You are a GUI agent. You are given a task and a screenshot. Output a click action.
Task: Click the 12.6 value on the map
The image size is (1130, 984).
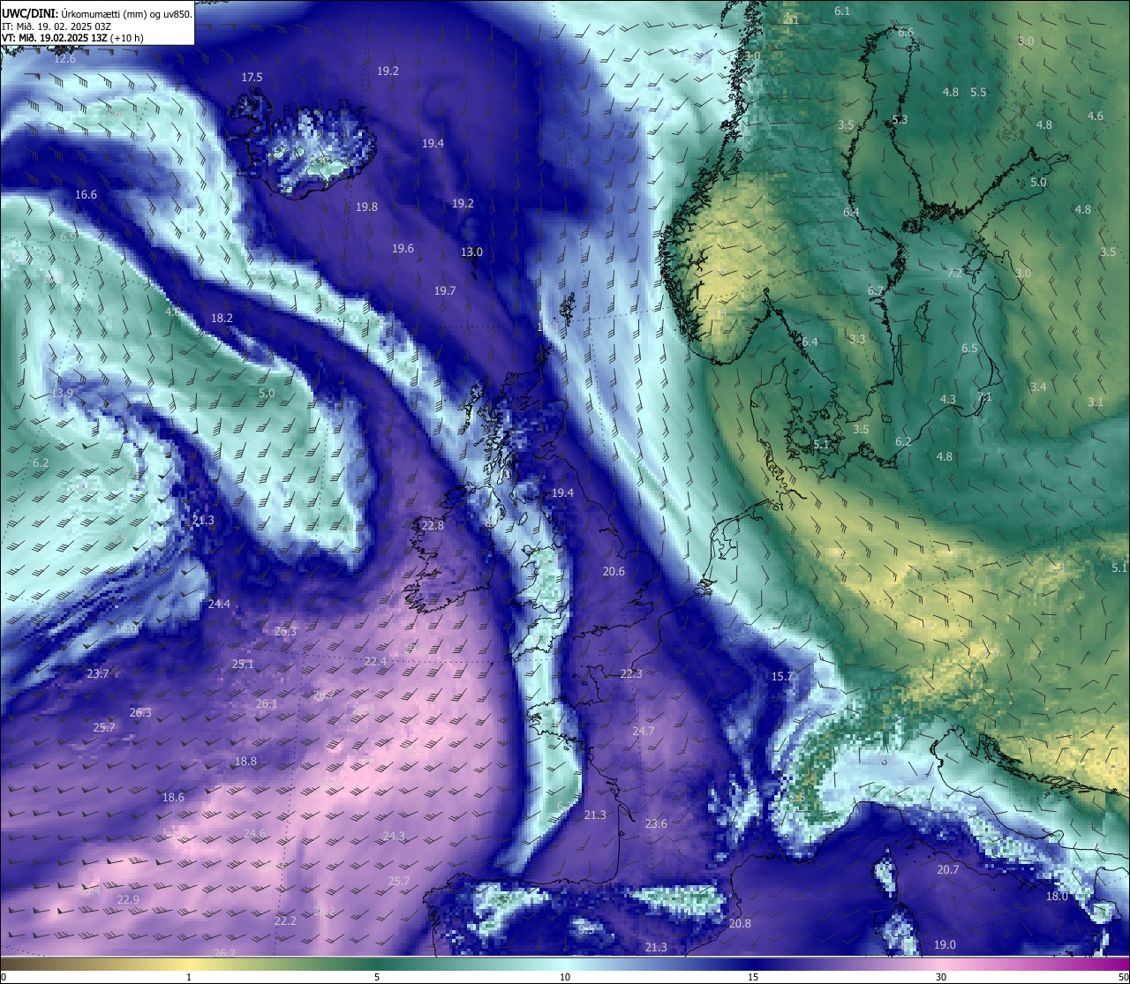pyautogui.click(x=64, y=59)
